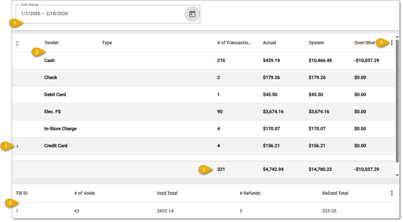Click Check actual amount $179.26
The image size is (403, 222).
click(x=271, y=77)
